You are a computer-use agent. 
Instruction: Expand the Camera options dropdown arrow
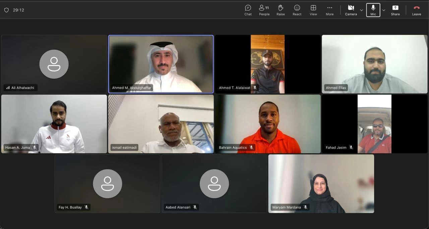[x=361, y=10]
